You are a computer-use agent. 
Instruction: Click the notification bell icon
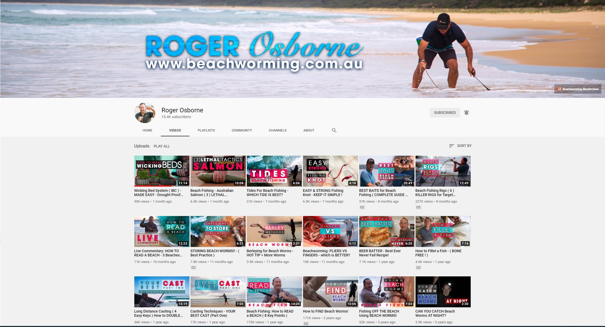click(x=466, y=113)
